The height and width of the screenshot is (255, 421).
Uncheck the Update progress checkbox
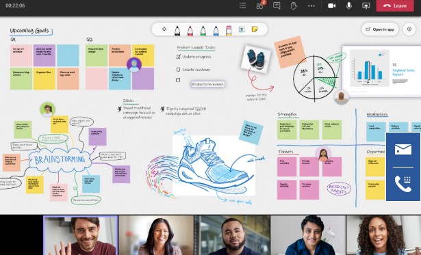(179, 57)
